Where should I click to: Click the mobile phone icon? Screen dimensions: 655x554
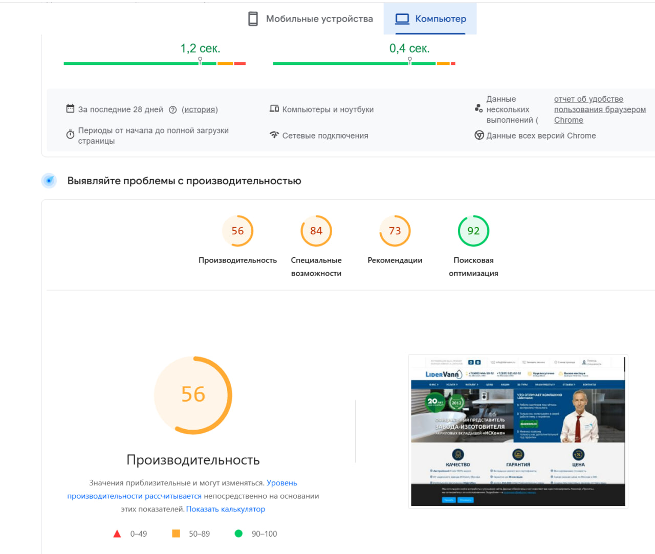(253, 19)
